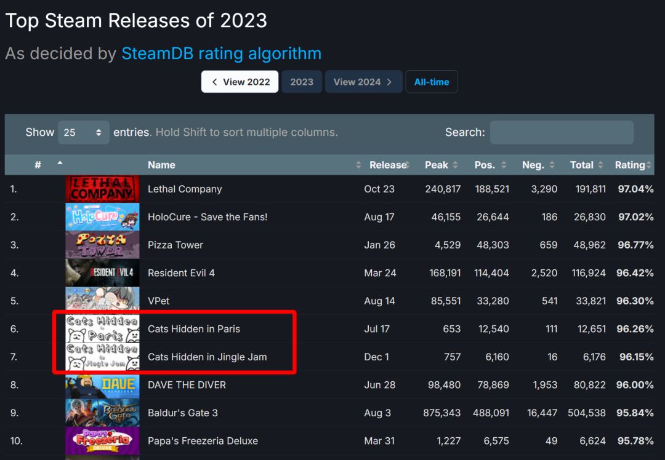Open the Baldur's Gate 3 thumbnail
This screenshot has height=460, width=665.
click(102, 413)
